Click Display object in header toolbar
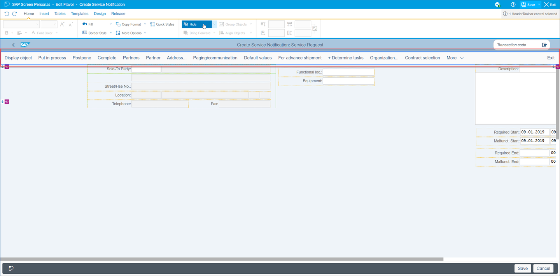This screenshot has width=560, height=276. click(18, 58)
